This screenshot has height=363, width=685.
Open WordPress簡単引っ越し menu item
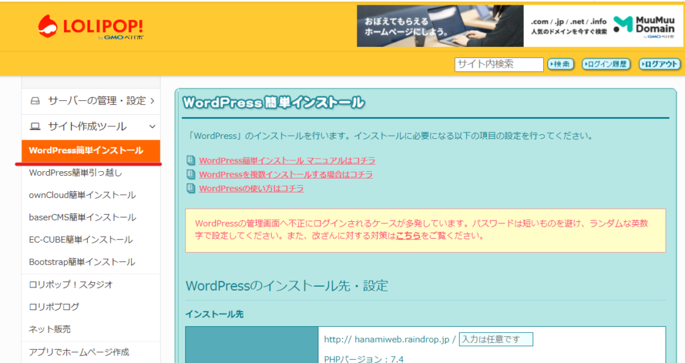click(76, 173)
